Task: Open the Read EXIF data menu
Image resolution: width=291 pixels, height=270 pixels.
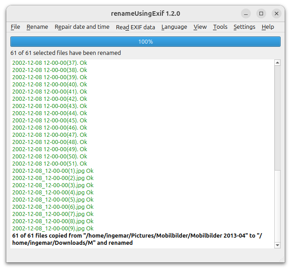Action: point(135,27)
